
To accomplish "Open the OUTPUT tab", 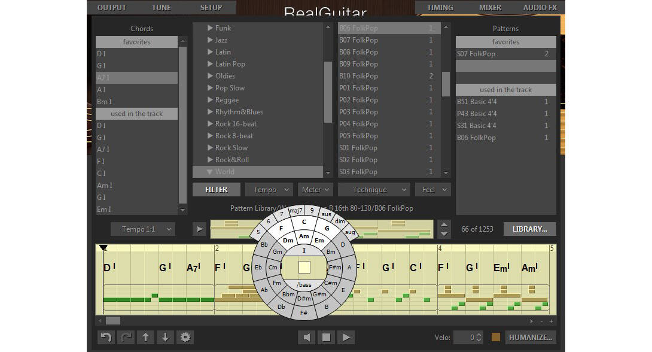I will [x=111, y=8].
